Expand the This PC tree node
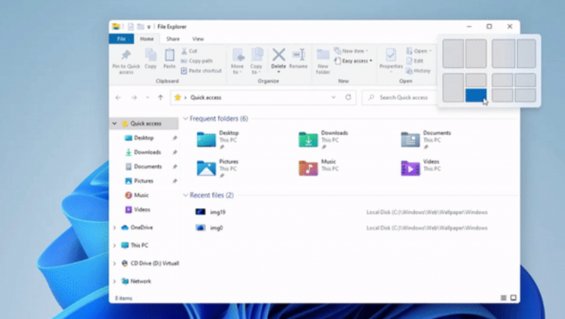Viewport: 565px width, 319px height. [x=115, y=245]
